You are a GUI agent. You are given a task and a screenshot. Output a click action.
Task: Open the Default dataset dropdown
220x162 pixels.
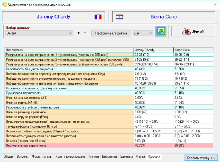pos(39,33)
